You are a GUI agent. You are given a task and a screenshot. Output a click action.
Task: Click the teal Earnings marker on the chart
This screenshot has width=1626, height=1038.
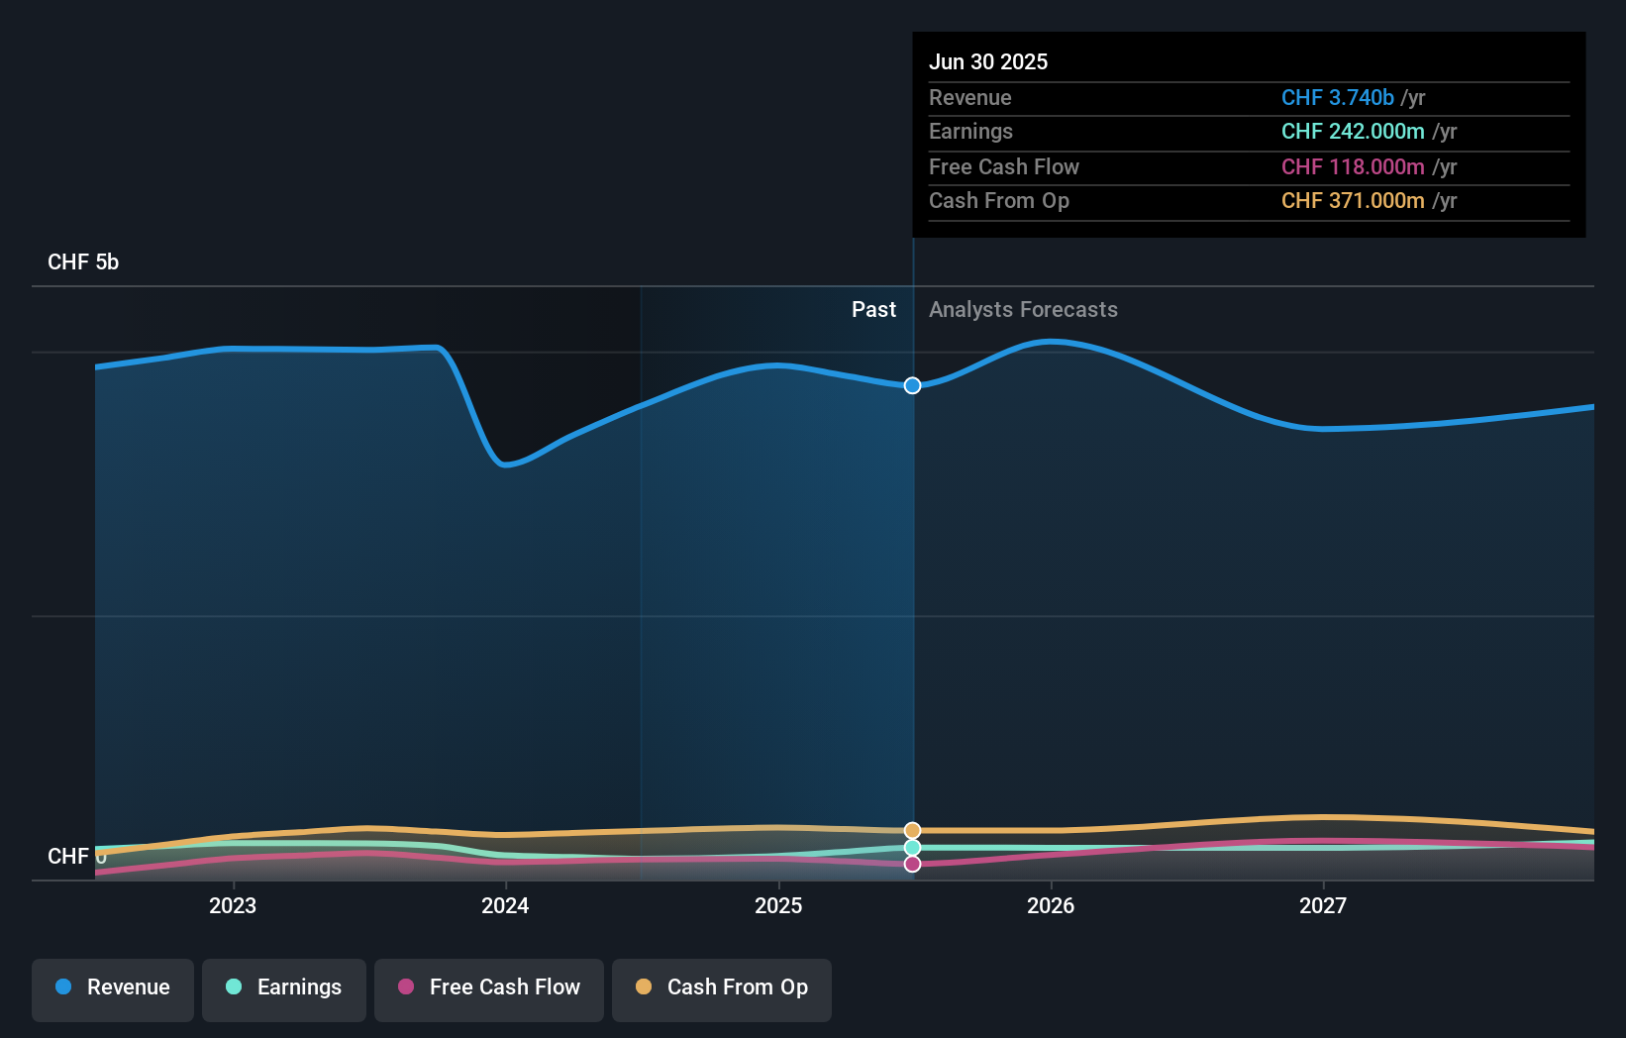pyautogui.click(x=912, y=847)
